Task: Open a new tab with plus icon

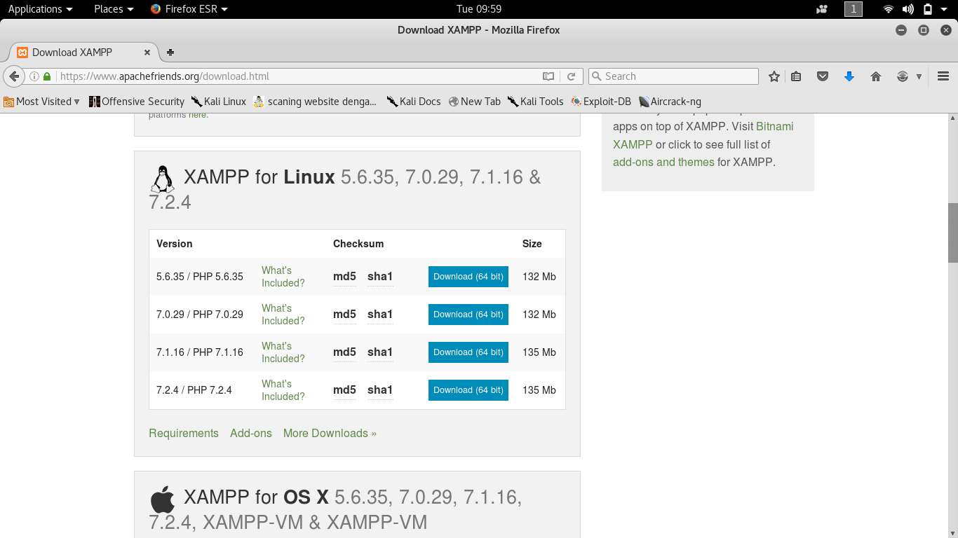Action: click(170, 53)
